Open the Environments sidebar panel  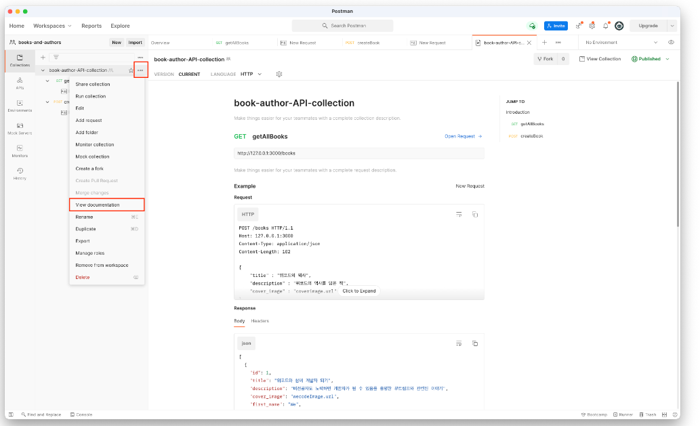coord(20,106)
